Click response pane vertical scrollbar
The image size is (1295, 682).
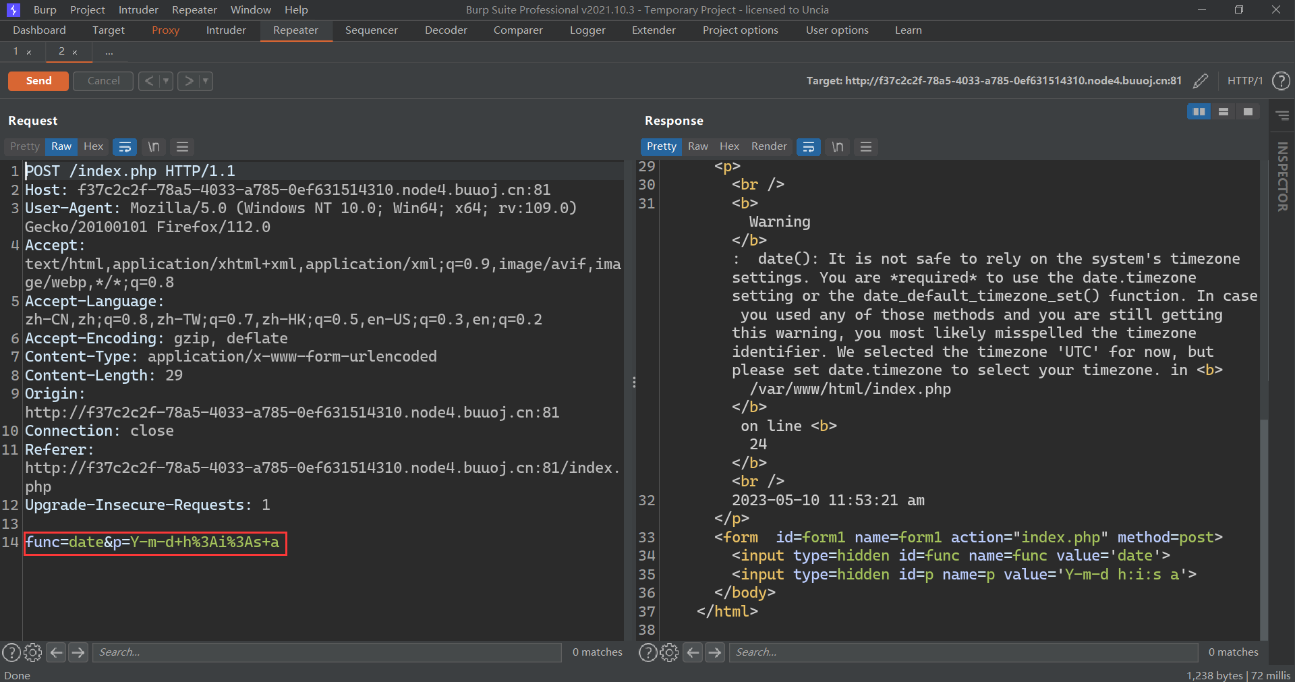[1264, 529]
